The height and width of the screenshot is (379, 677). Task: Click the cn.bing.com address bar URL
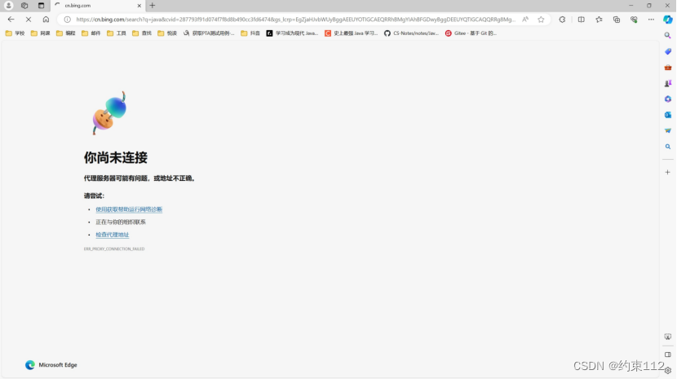pos(296,20)
